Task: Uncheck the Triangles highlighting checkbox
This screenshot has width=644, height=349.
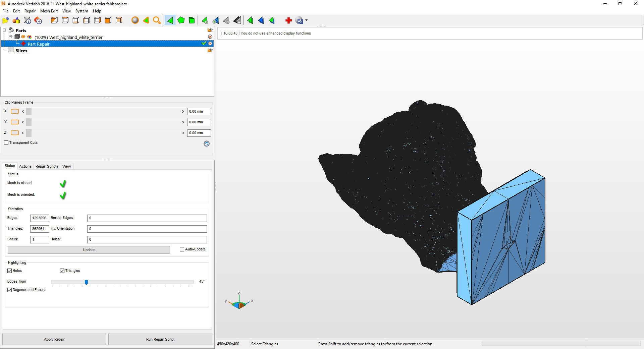Action: pos(62,271)
